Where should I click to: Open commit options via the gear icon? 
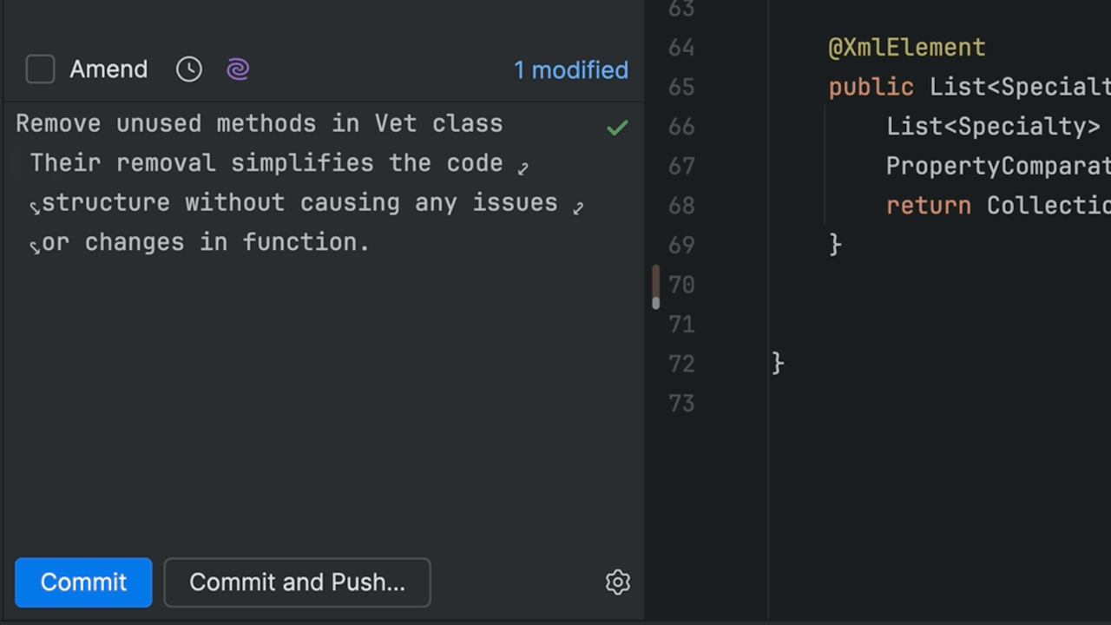(x=617, y=582)
